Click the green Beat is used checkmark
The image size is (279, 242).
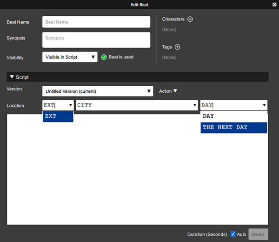coord(104,57)
